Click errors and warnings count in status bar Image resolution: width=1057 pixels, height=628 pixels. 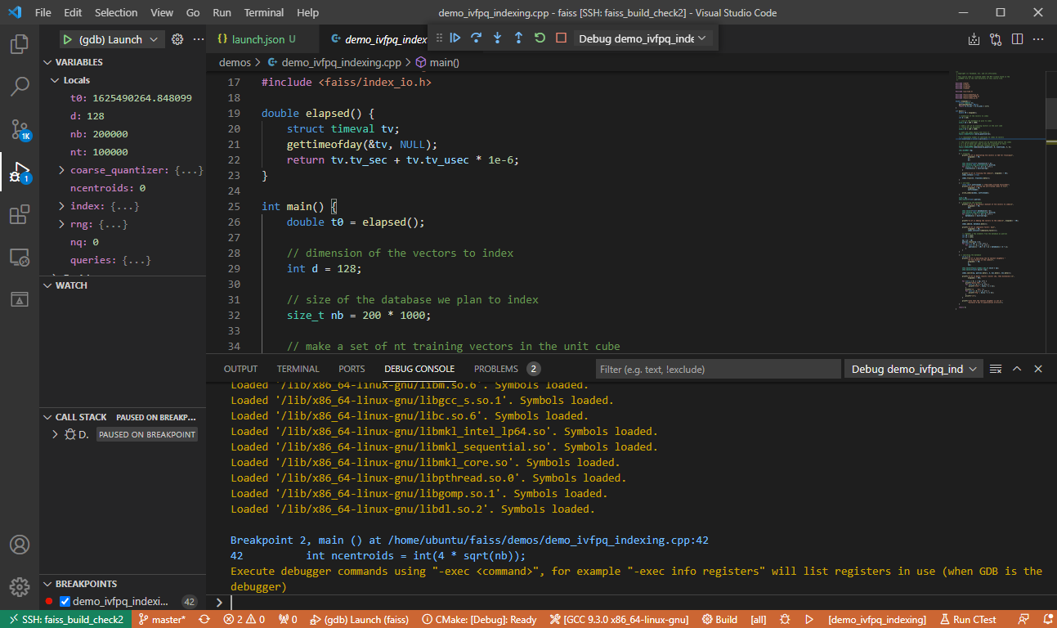click(244, 620)
